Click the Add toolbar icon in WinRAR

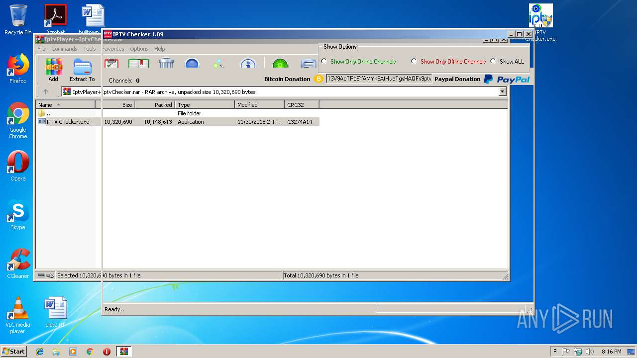(53, 70)
